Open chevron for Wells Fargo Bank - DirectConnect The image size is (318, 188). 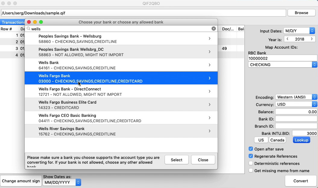click(x=209, y=91)
